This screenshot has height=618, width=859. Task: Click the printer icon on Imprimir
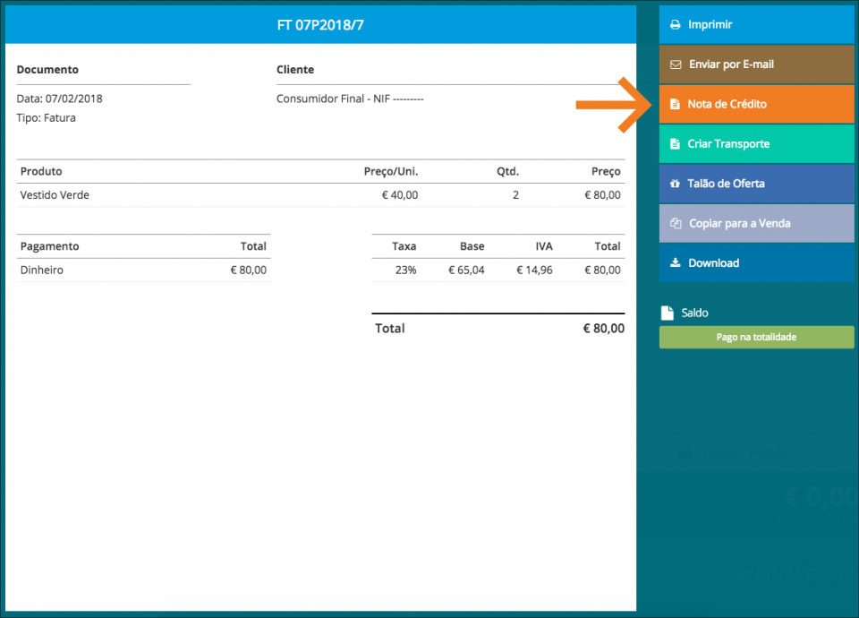click(676, 25)
